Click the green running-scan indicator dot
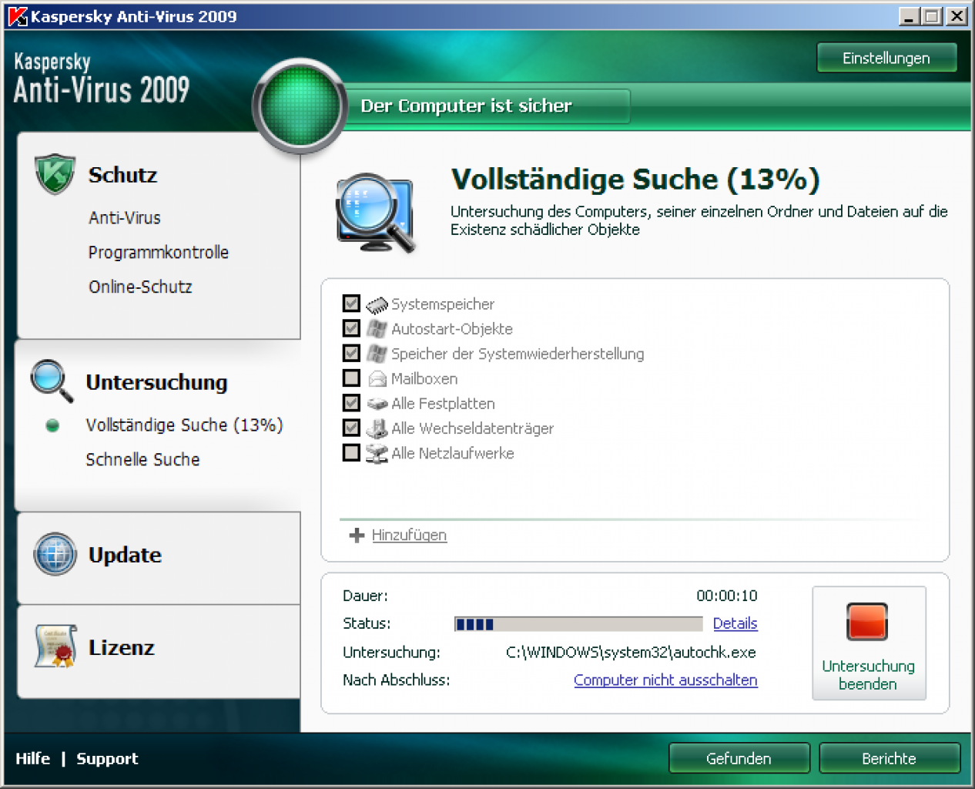Screen dimensions: 975x789 point(52,425)
